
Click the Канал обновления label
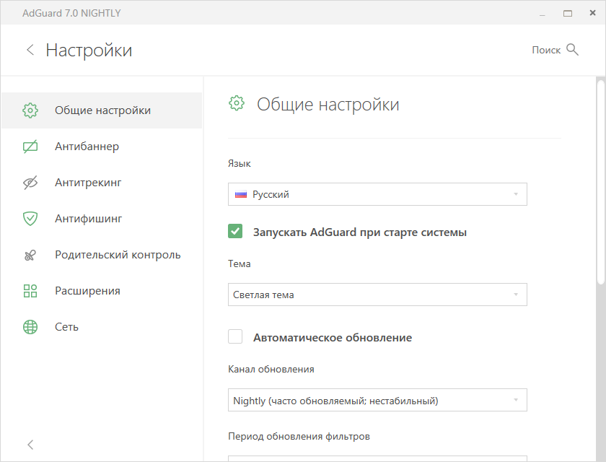click(271, 369)
